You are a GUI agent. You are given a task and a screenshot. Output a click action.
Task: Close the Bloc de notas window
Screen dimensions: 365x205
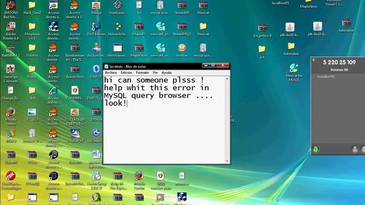click(223, 65)
